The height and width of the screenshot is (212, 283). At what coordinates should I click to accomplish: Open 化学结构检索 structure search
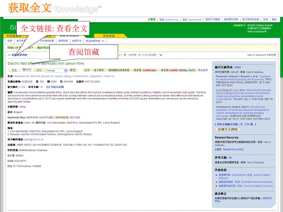click(47, 41)
